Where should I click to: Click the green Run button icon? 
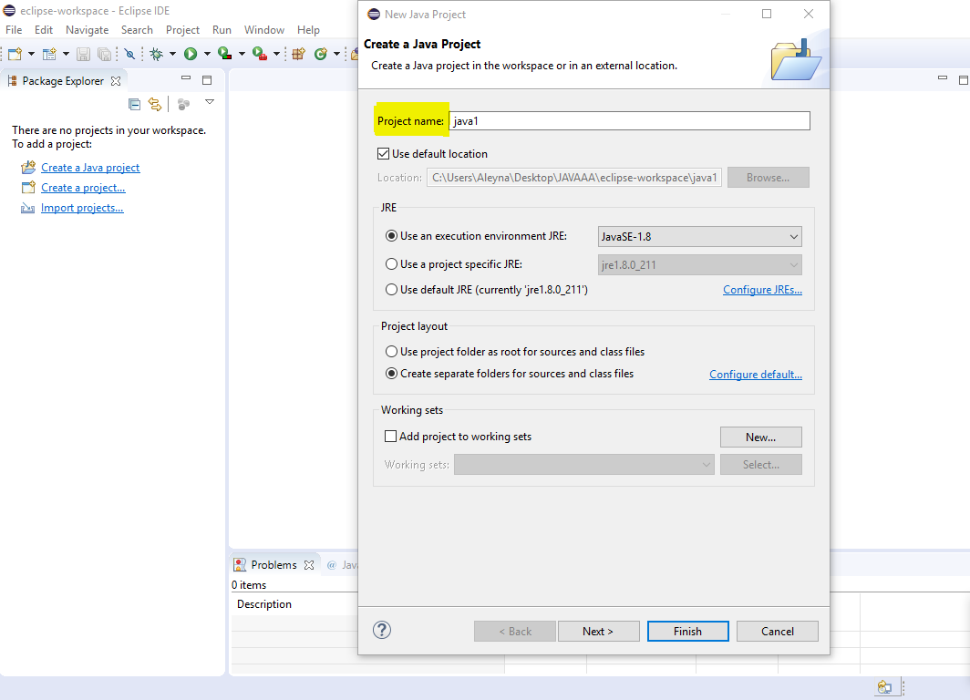(x=191, y=55)
